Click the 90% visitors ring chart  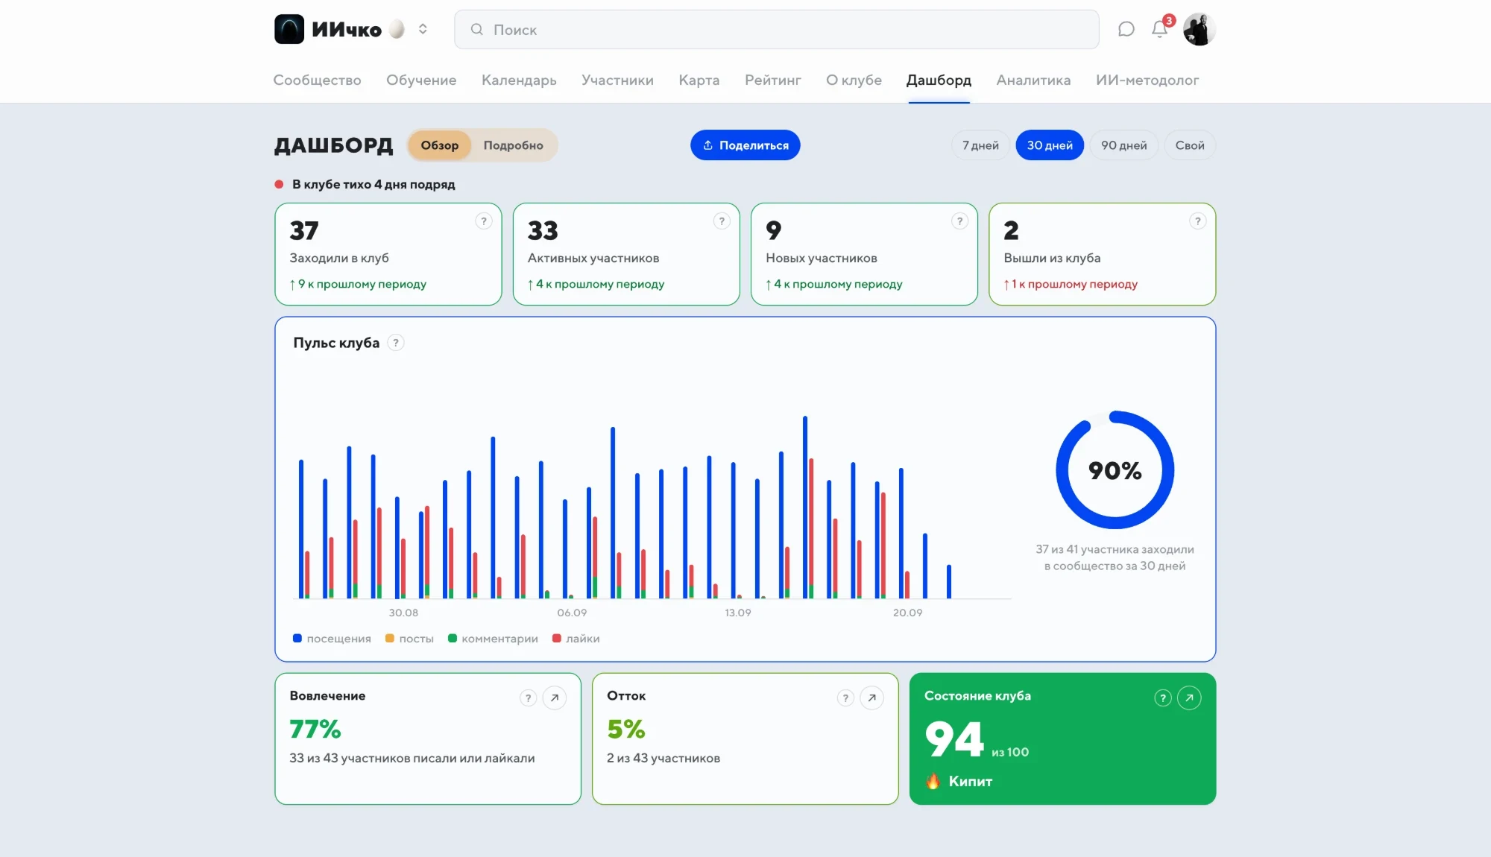[1115, 470]
